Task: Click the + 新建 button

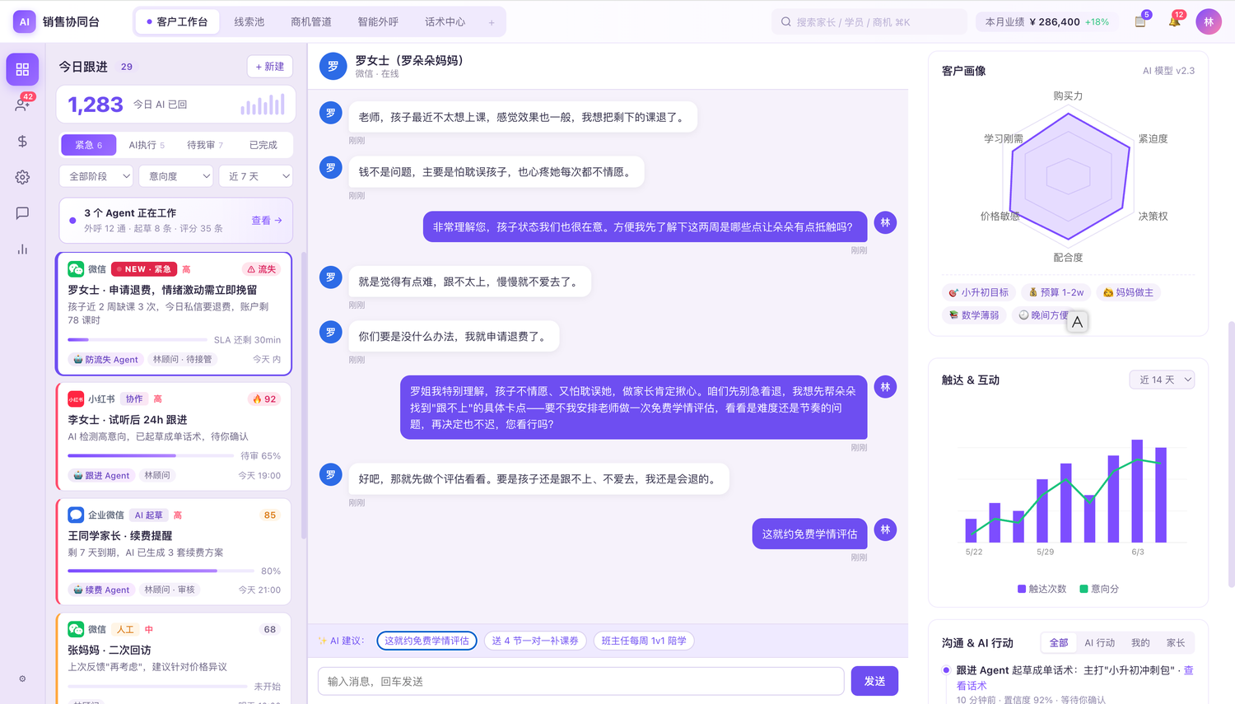Action: coord(270,67)
